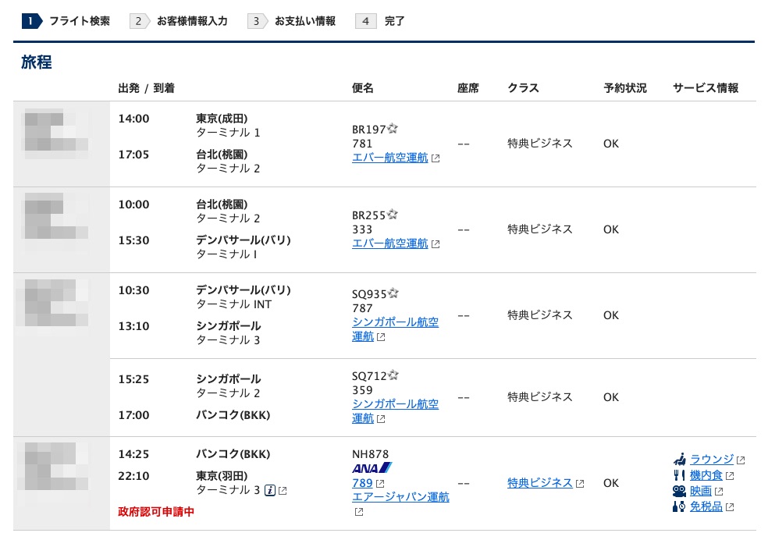This screenshot has width=768, height=540.
Task: Click the Star Alliance icon beside BR197
Action: point(393,129)
